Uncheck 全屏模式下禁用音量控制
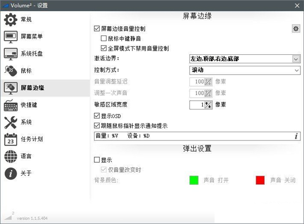Viewport: 304px width, 224px height. point(103,48)
